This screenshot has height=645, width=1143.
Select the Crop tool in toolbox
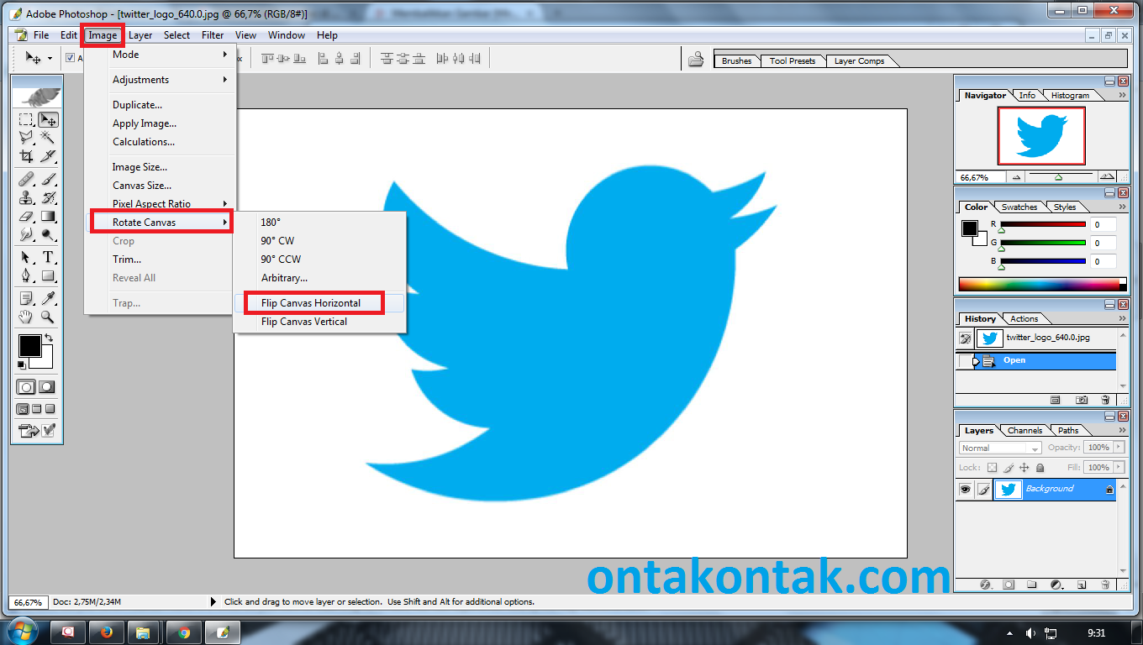[25, 155]
